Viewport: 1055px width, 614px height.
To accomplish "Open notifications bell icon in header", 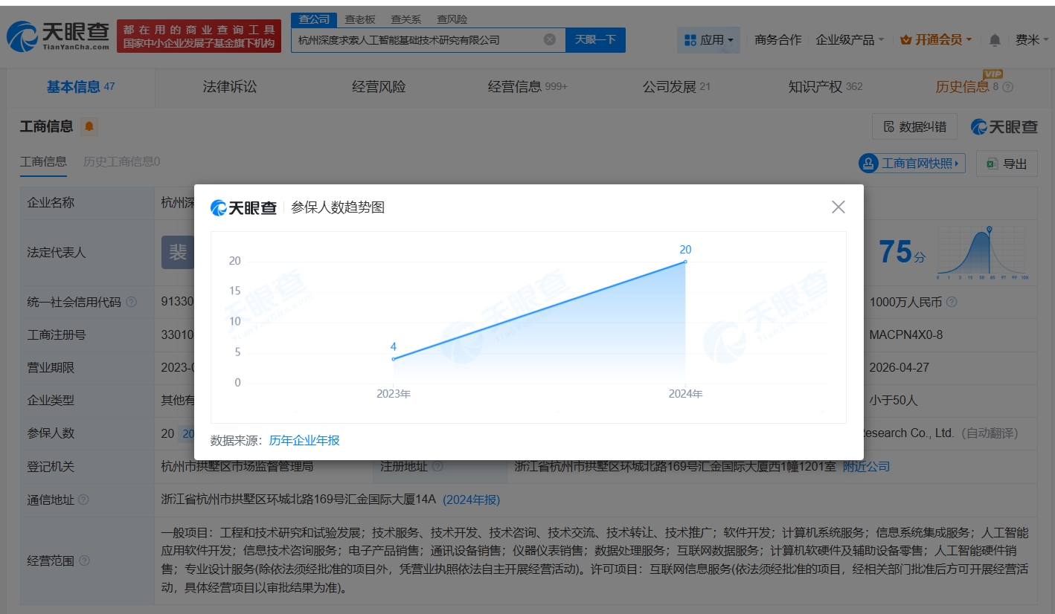I will tap(995, 39).
